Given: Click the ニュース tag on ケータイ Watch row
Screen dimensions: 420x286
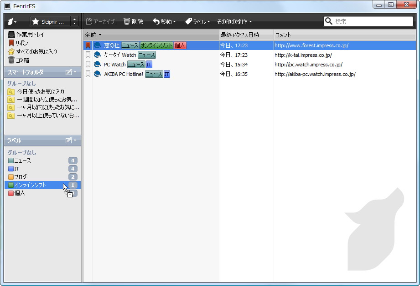Looking at the screenshot, I should click(147, 55).
